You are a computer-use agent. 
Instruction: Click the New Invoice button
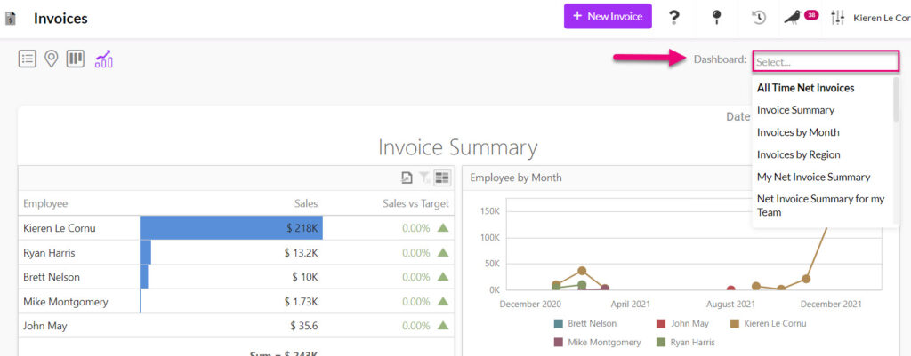coord(608,16)
